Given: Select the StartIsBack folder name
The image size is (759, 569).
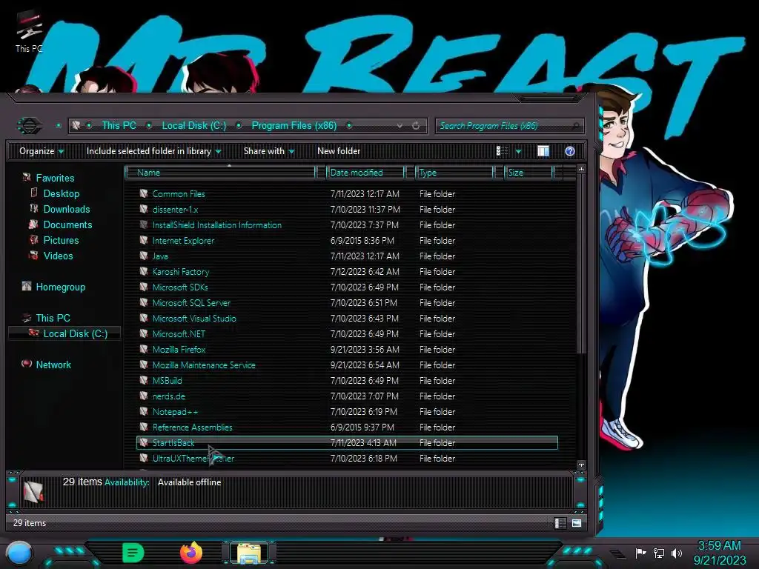Looking at the screenshot, I should [173, 443].
